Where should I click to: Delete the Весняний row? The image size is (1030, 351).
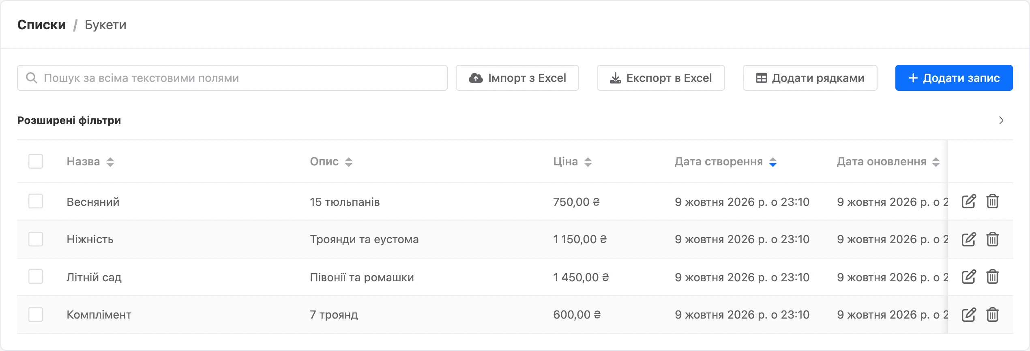(992, 201)
